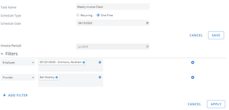Click the plus icon beside Add Filter
229x110 pixels.
tap(5, 95)
